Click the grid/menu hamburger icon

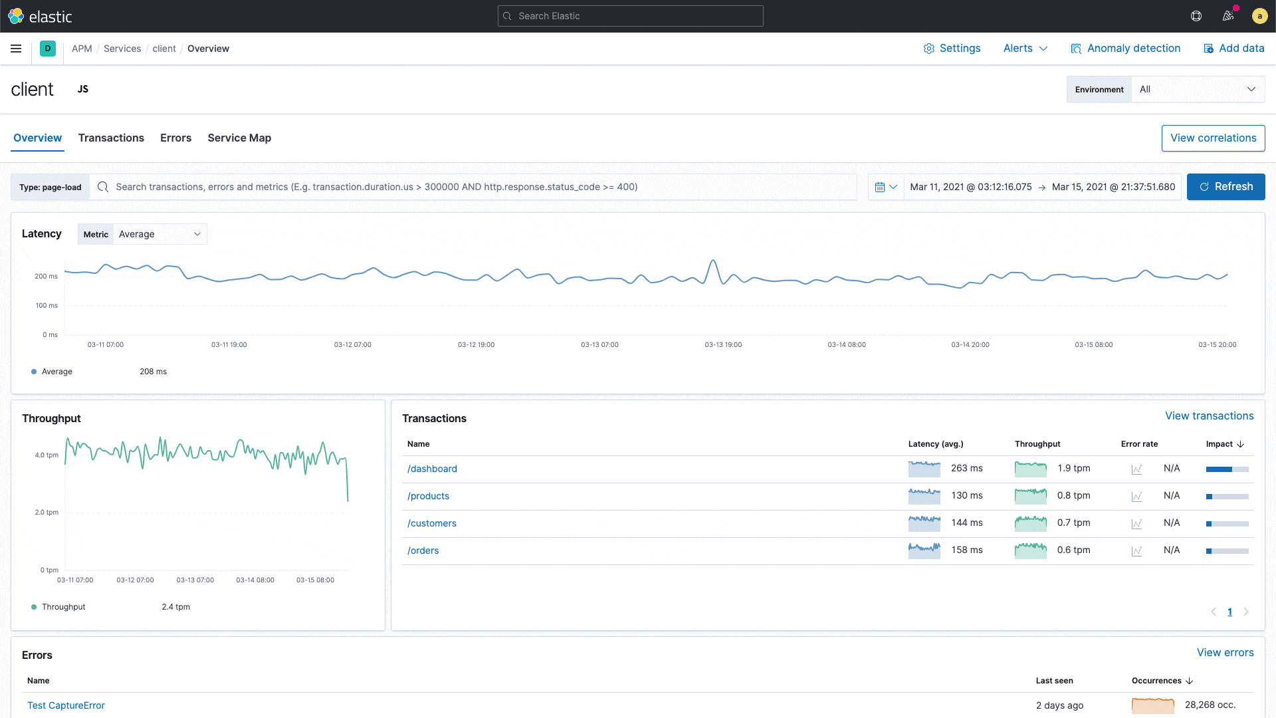(16, 49)
